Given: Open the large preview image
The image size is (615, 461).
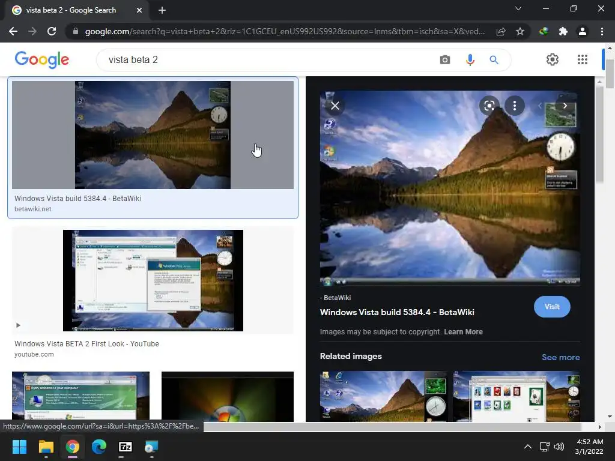Looking at the screenshot, I should [450, 187].
